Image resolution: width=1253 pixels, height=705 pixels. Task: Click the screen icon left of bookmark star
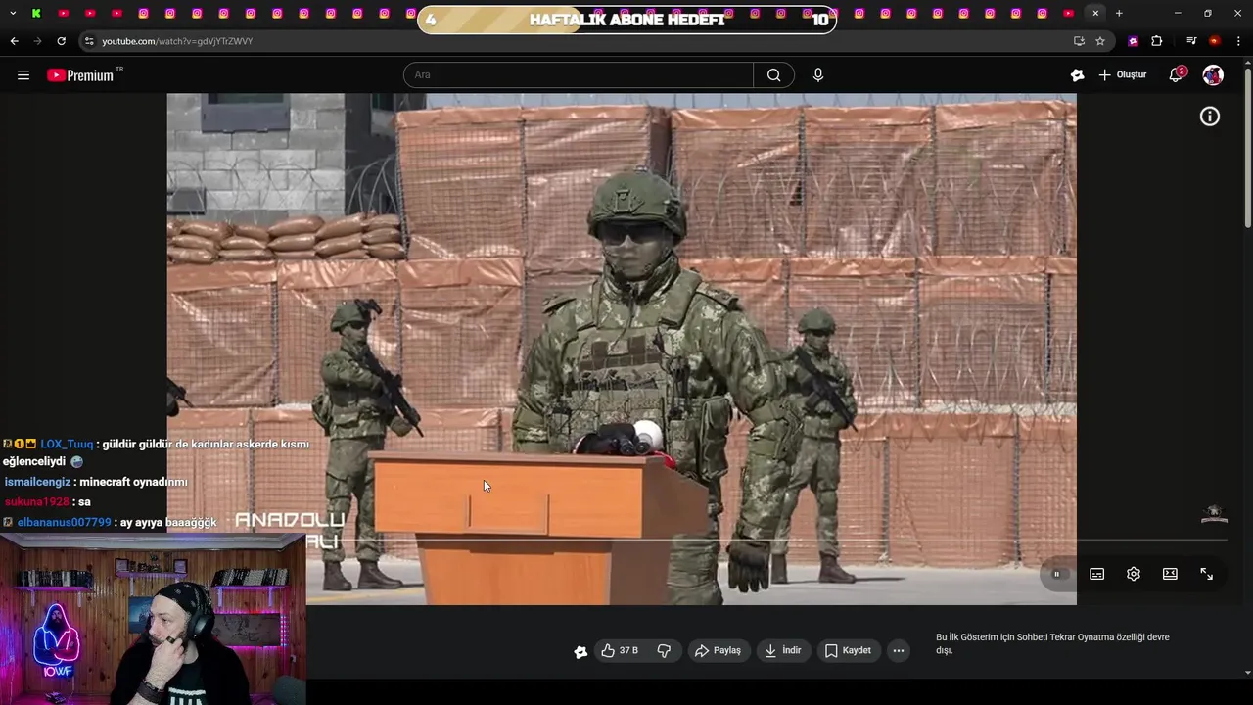pyautogui.click(x=1079, y=41)
